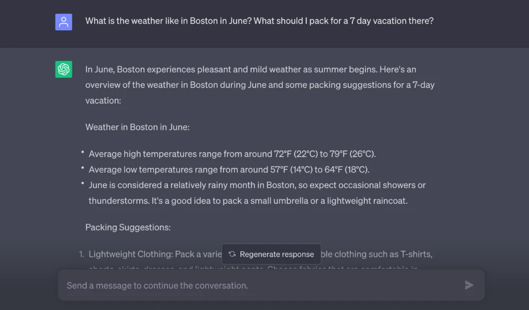
Task: Focus the 'Send a message' input field
Action: 259,286
